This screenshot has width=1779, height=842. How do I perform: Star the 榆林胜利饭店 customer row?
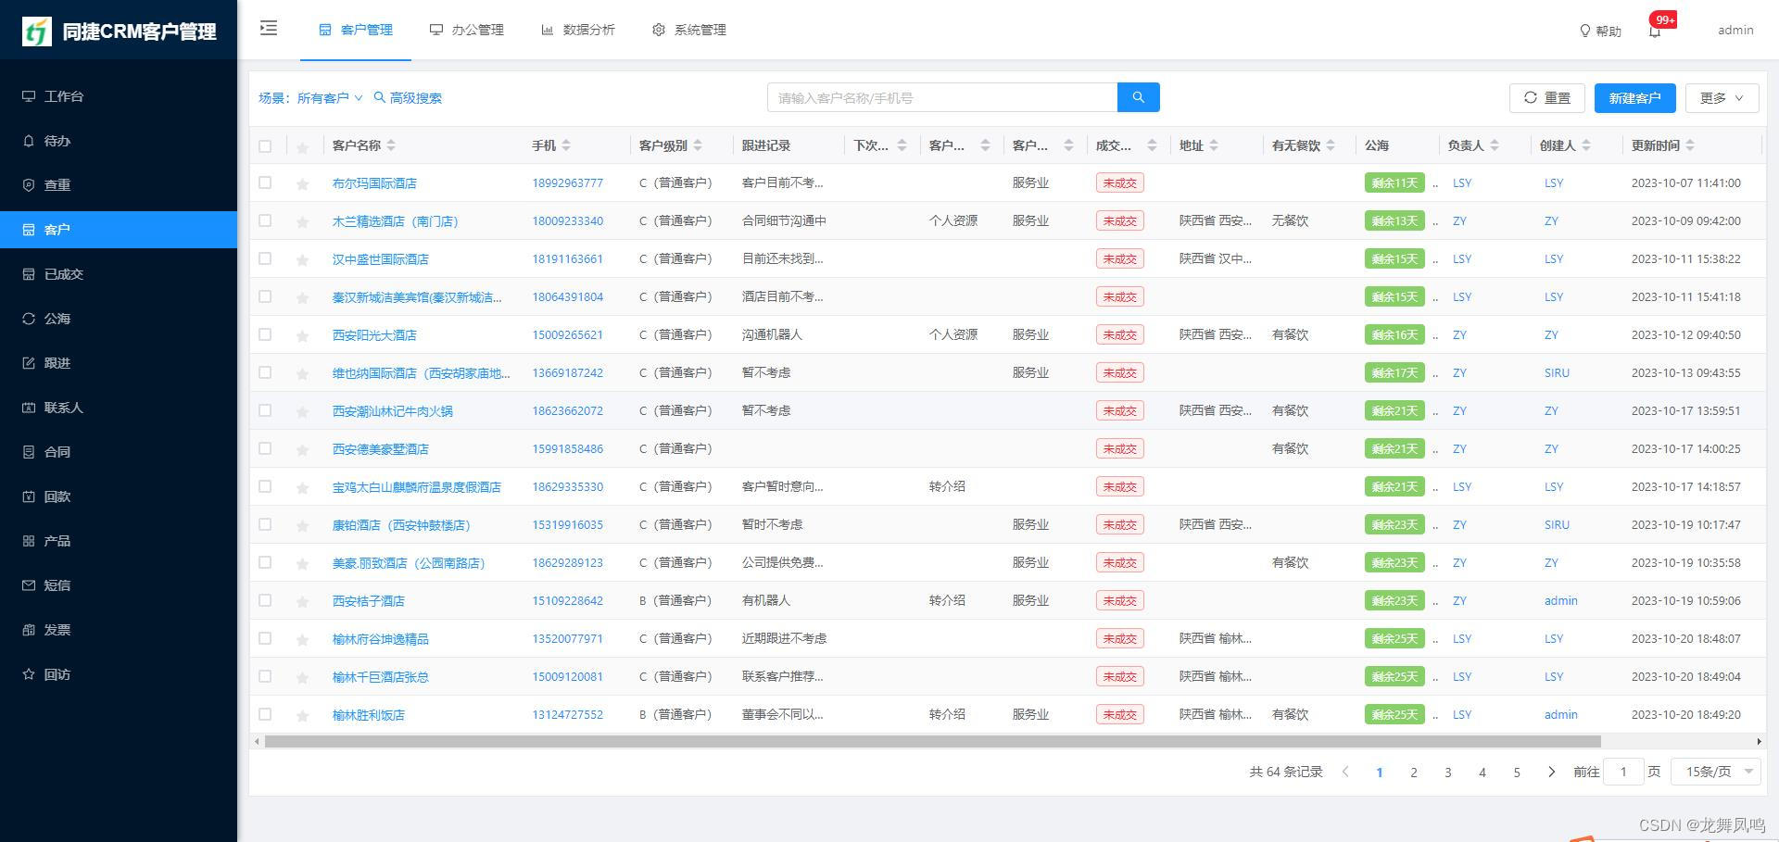pos(302,716)
